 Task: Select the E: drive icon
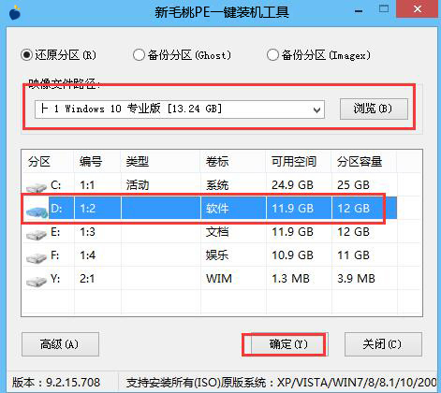37,234
